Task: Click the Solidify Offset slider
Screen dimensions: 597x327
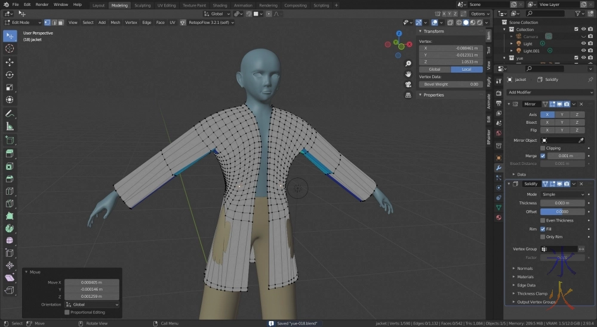Action: tap(562, 211)
